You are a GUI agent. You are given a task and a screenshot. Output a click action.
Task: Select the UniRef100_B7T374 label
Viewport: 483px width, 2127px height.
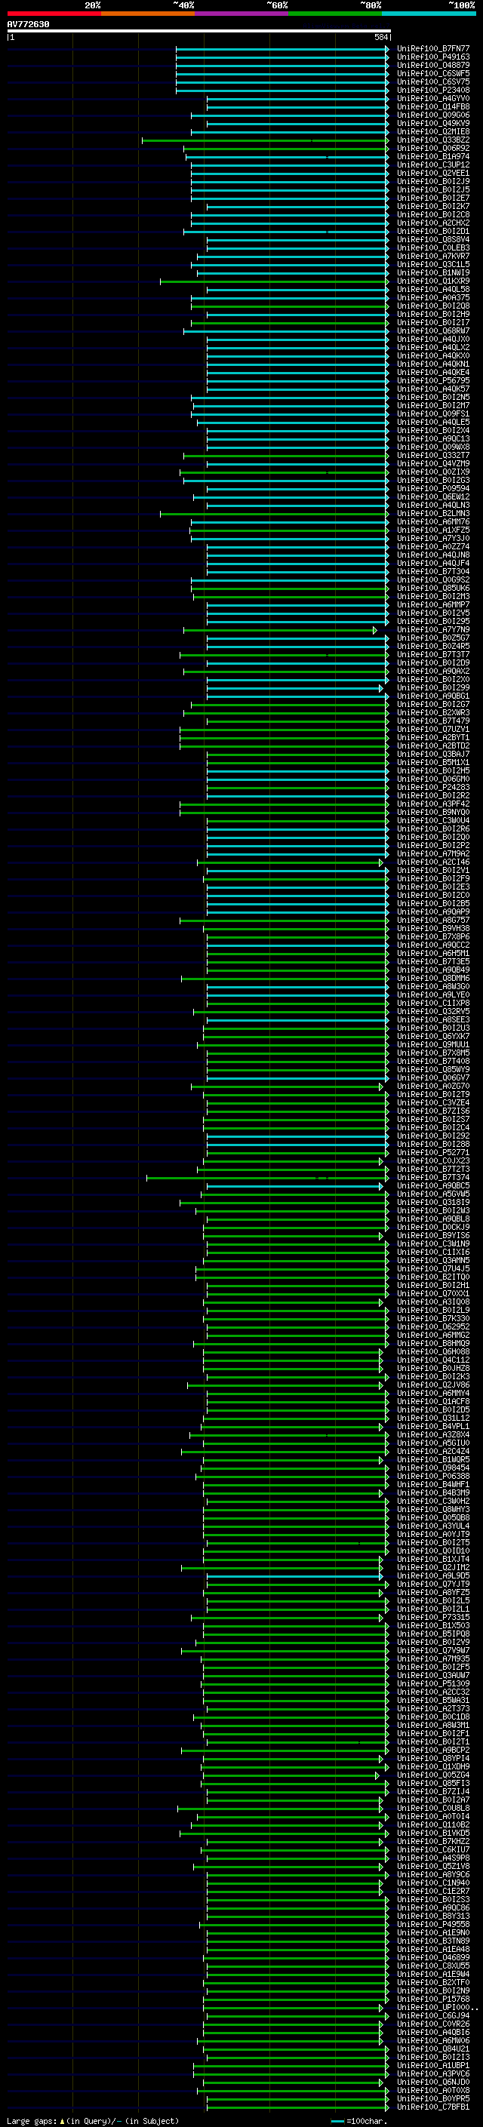click(x=432, y=1178)
